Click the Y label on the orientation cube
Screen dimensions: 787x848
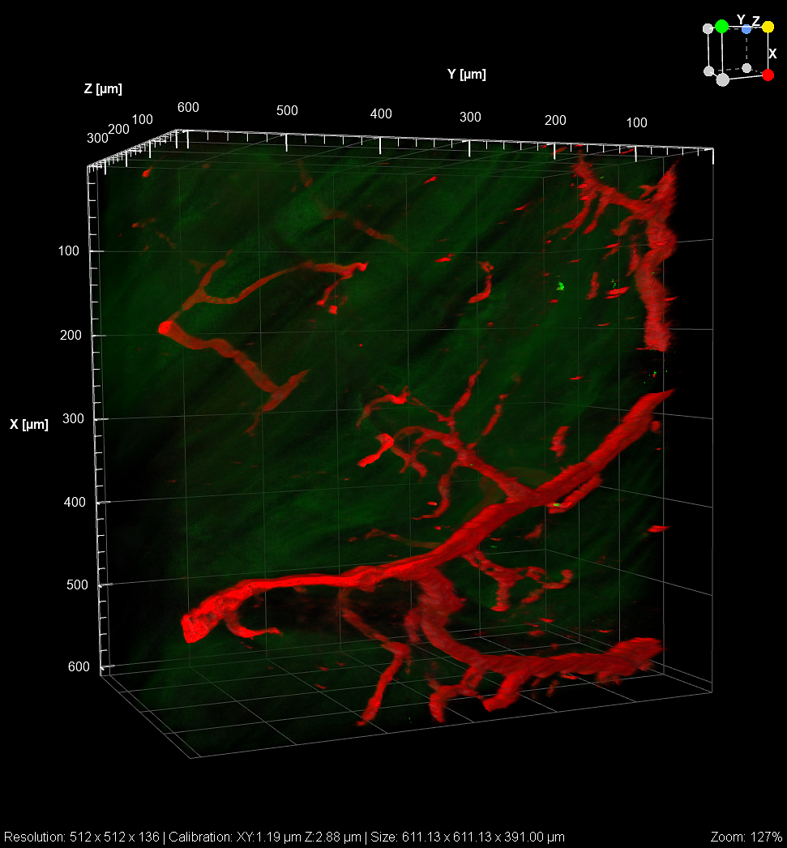(x=740, y=19)
